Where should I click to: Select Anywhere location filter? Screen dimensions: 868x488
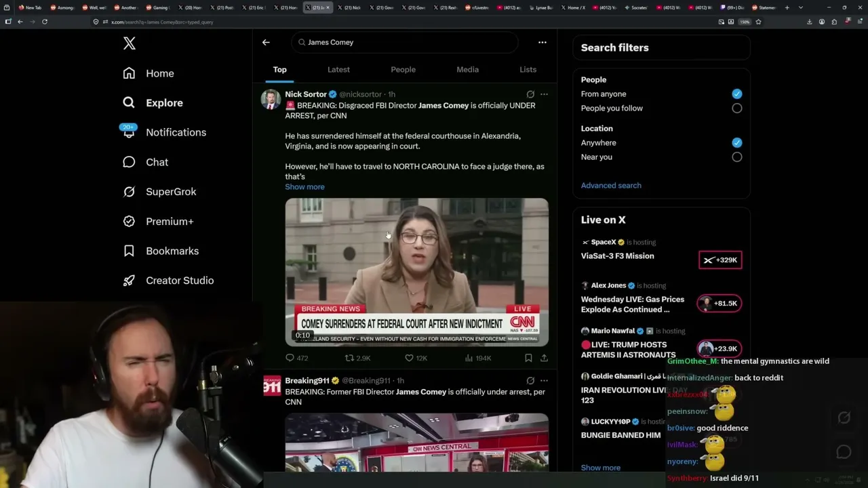pyautogui.click(x=737, y=143)
